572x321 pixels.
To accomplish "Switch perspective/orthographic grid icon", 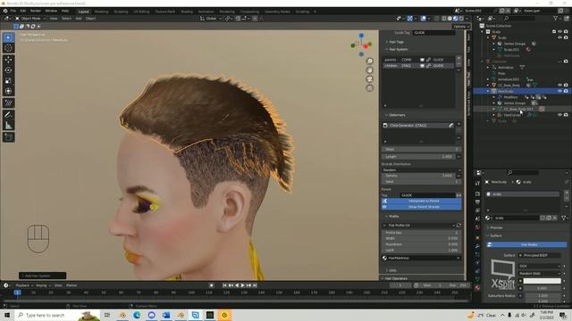I will [x=369, y=88].
